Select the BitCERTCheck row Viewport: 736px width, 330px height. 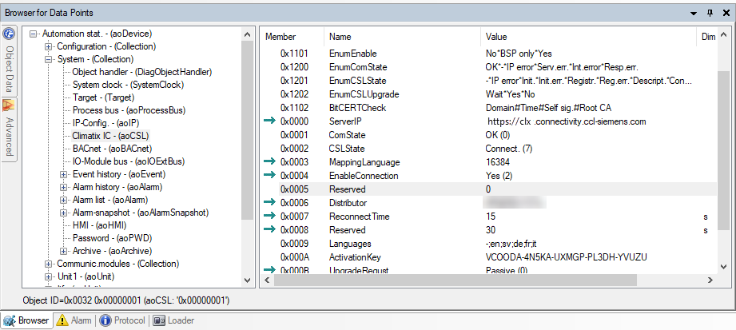pos(488,108)
